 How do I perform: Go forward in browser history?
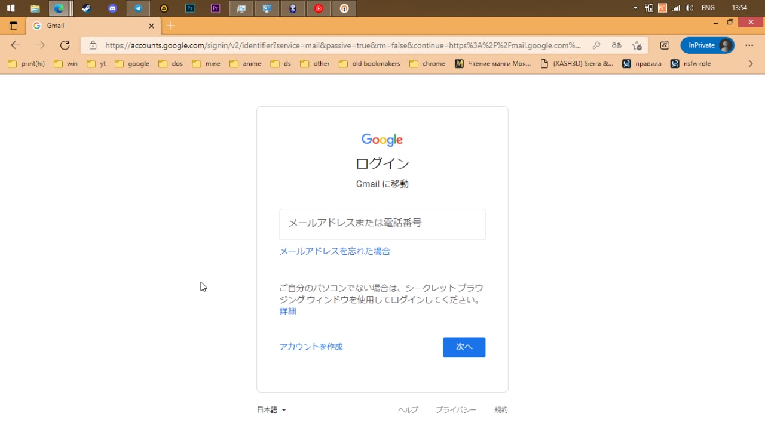[x=40, y=45]
